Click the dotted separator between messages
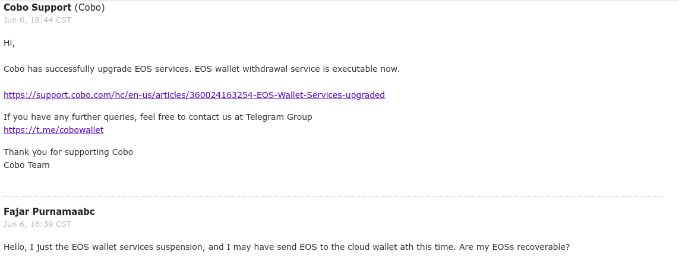The width and height of the screenshot is (679, 273). [x=334, y=197]
